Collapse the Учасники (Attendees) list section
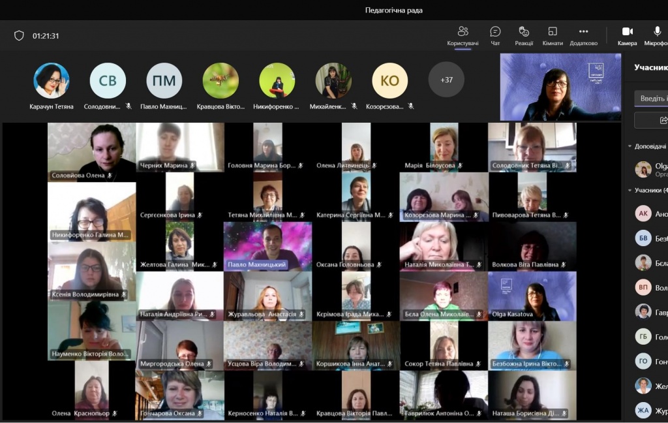 click(630, 191)
